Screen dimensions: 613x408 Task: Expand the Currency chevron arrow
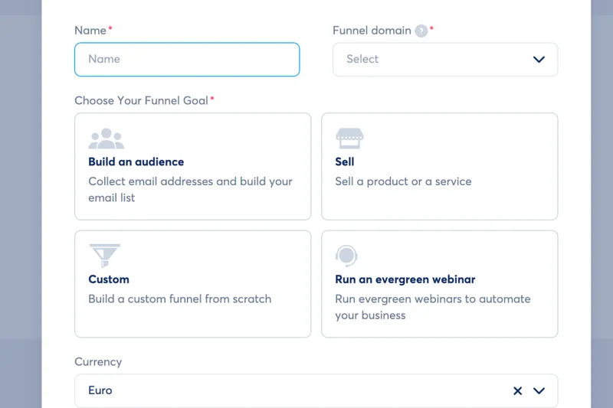(539, 390)
